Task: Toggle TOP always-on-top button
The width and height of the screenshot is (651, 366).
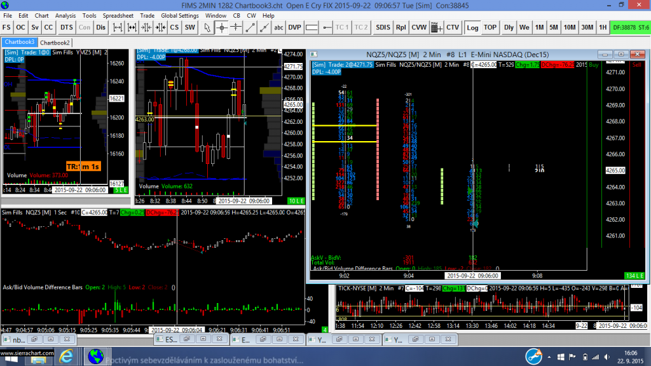Action: 490,27
